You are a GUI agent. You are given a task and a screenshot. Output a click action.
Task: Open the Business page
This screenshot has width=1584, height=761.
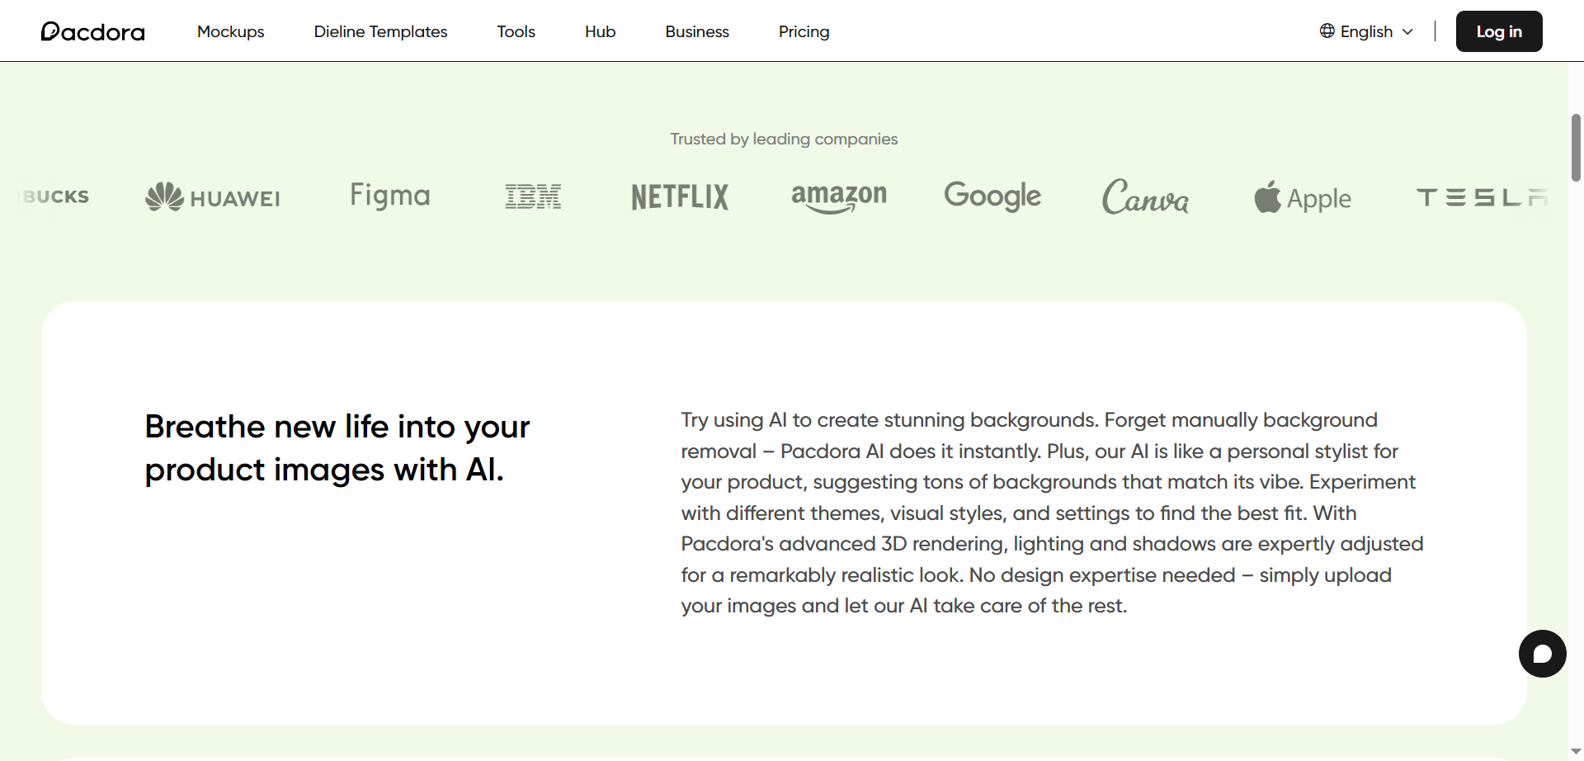coord(697,31)
